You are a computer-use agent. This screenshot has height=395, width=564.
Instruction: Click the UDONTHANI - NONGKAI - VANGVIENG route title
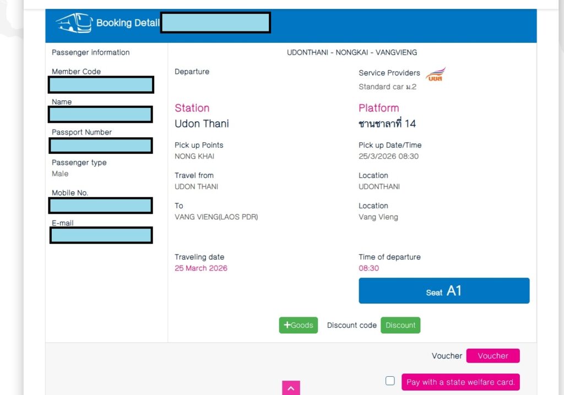click(x=352, y=52)
